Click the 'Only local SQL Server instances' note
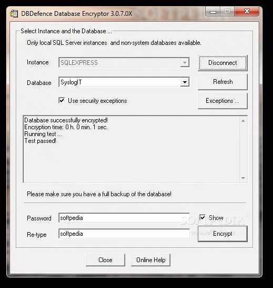Viewport: 273px width, 288px height. (114, 43)
